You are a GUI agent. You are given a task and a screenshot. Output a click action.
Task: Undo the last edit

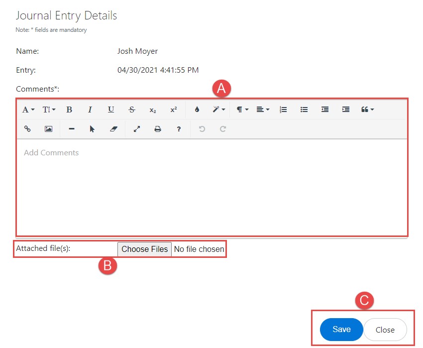pyautogui.click(x=202, y=129)
